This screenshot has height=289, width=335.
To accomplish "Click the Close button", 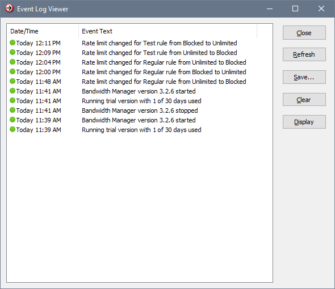I will (304, 33).
